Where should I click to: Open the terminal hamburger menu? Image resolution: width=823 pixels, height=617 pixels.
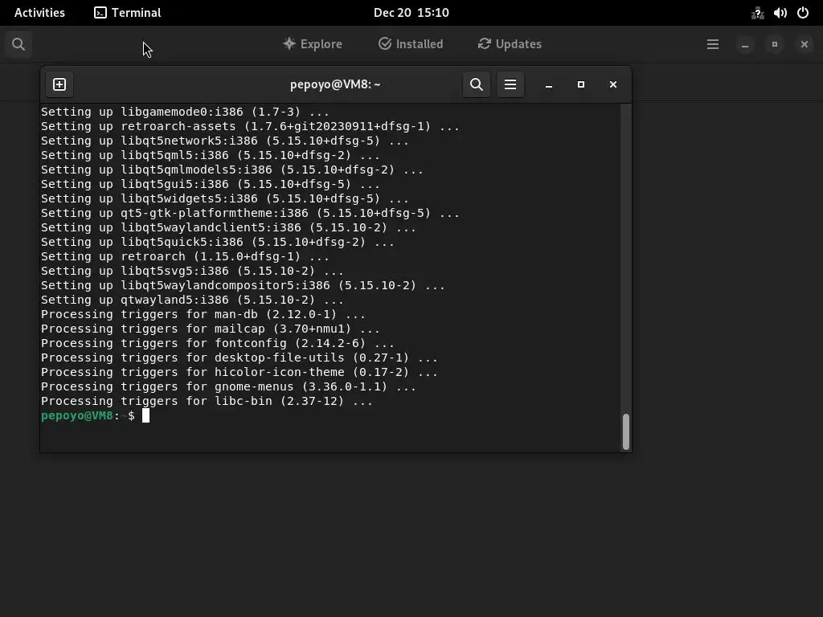[x=510, y=84]
